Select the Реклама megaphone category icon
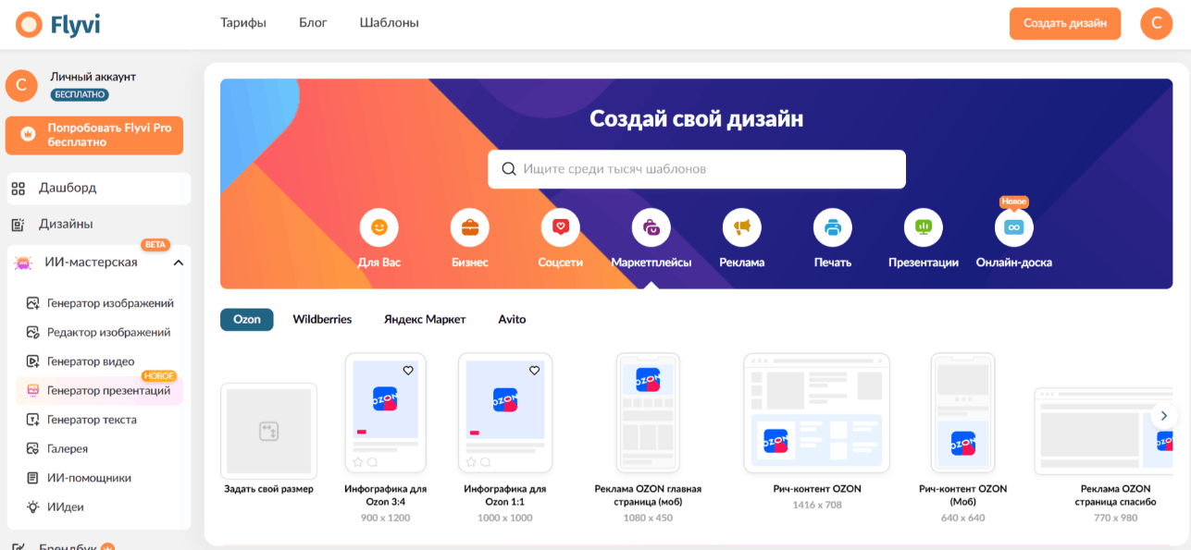The width and height of the screenshot is (1191, 550). pos(742,226)
